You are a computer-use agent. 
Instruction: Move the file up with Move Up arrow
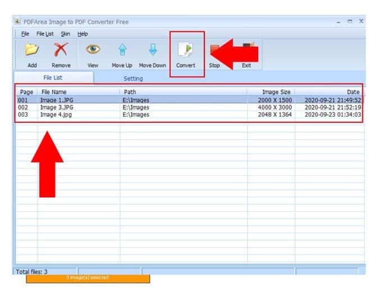click(122, 49)
